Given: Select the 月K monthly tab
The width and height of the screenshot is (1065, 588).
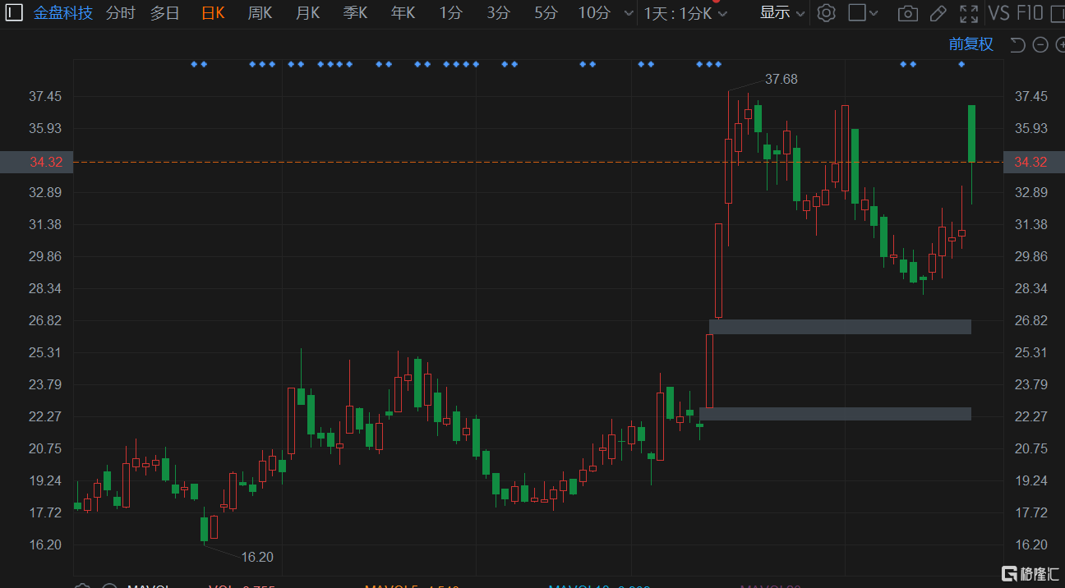Looking at the screenshot, I should click(x=307, y=13).
